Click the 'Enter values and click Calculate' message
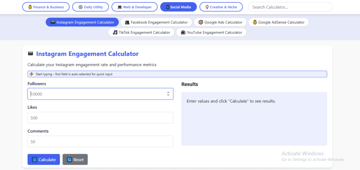 (231, 101)
